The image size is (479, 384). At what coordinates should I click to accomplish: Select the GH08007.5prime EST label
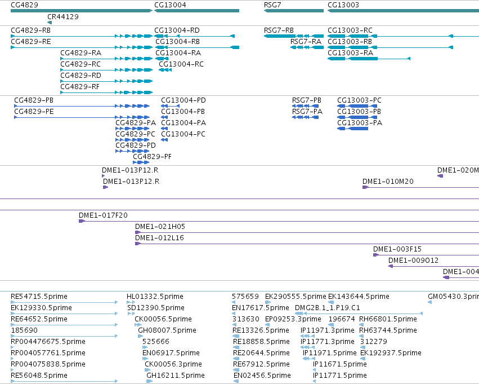point(167,331)
